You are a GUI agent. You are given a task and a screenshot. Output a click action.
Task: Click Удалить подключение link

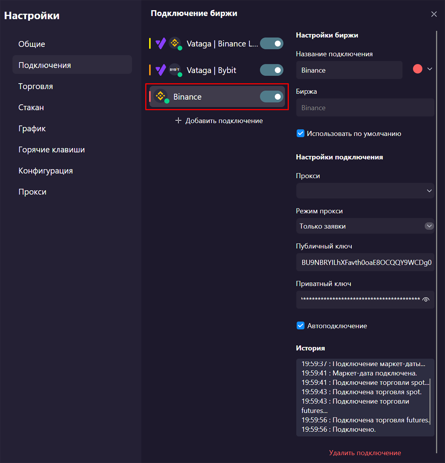tap(365, 453)
